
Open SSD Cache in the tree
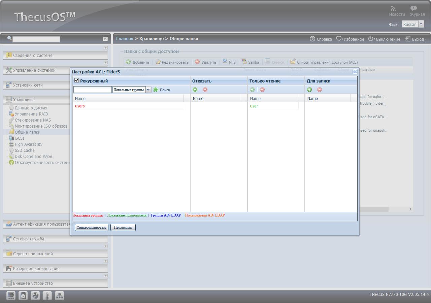tap(25, 150)
